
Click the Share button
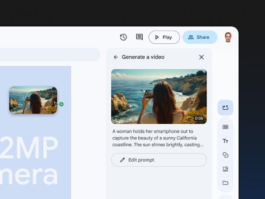click(x=200, y=37)
